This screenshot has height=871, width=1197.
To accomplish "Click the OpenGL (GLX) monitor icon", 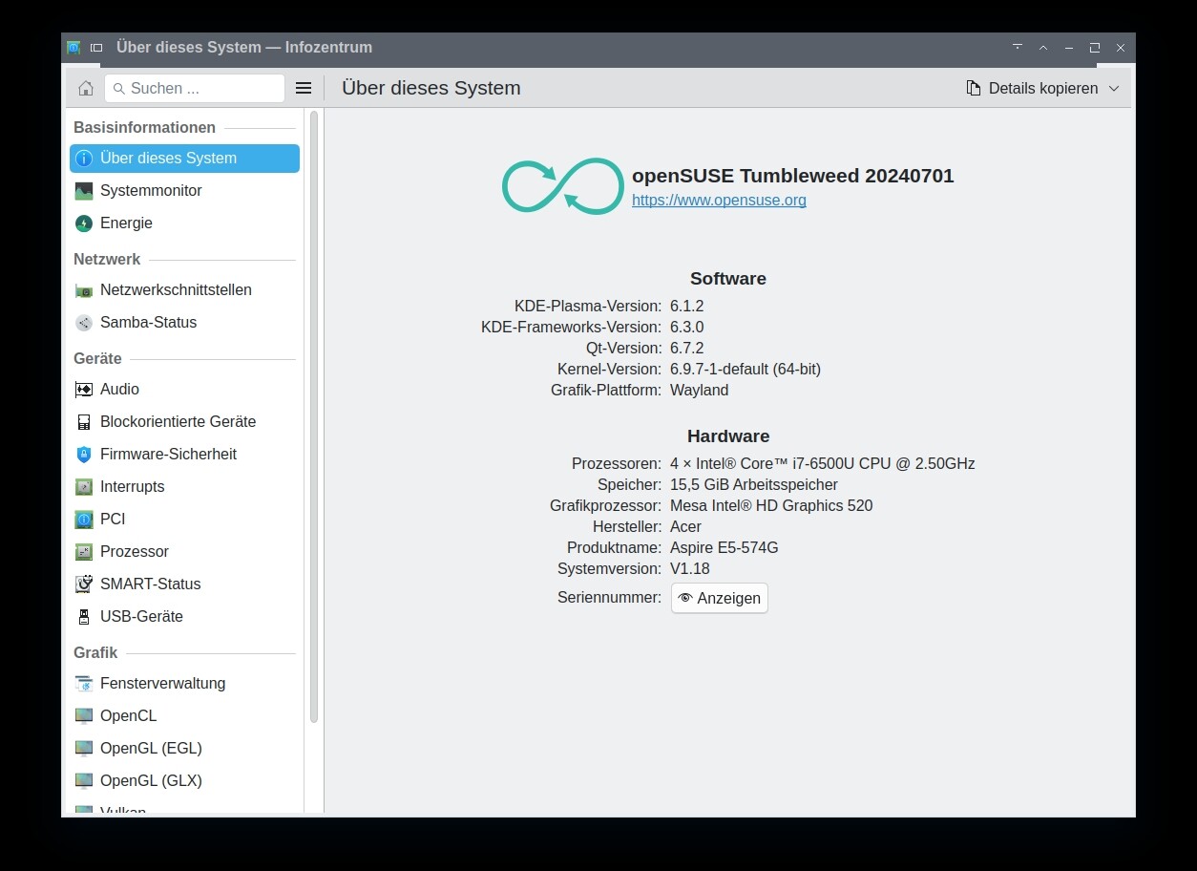I will coord(84,781).
